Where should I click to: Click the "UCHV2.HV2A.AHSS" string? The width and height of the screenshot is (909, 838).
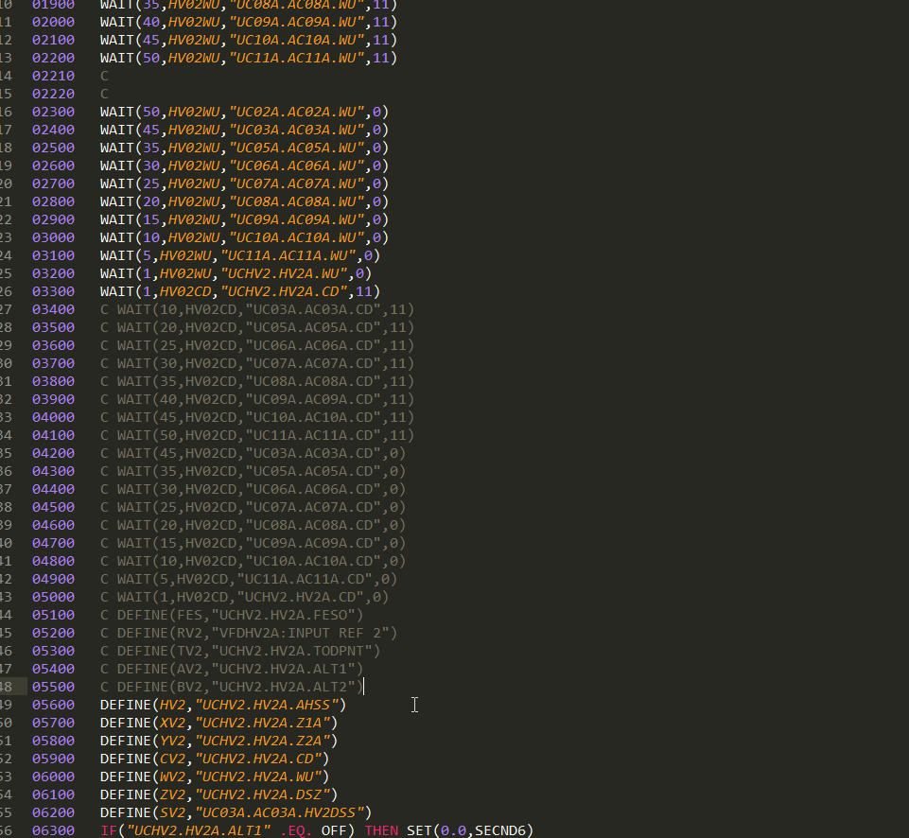pyautogui.click(x=267, y=705)
